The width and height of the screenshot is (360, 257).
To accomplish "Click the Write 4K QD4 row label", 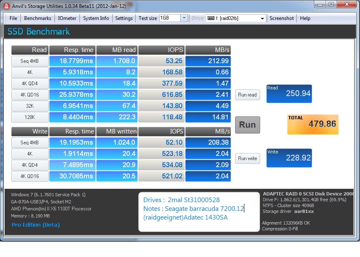I will point(30,165).
